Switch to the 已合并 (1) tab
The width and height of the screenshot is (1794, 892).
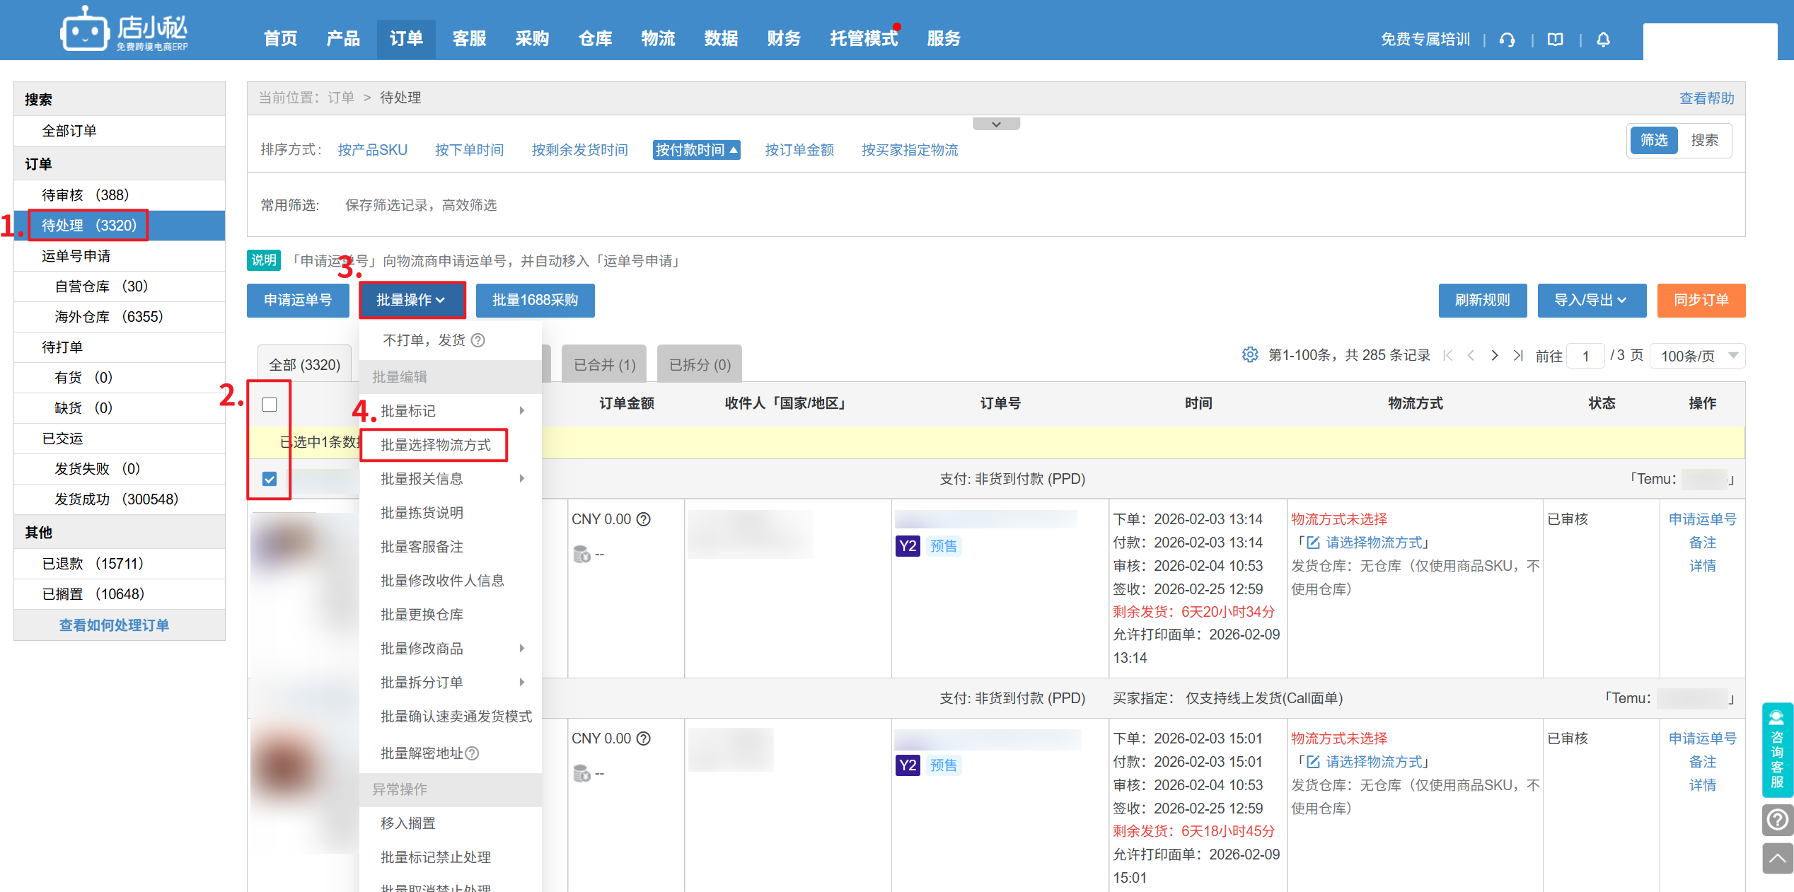(604, 365)
